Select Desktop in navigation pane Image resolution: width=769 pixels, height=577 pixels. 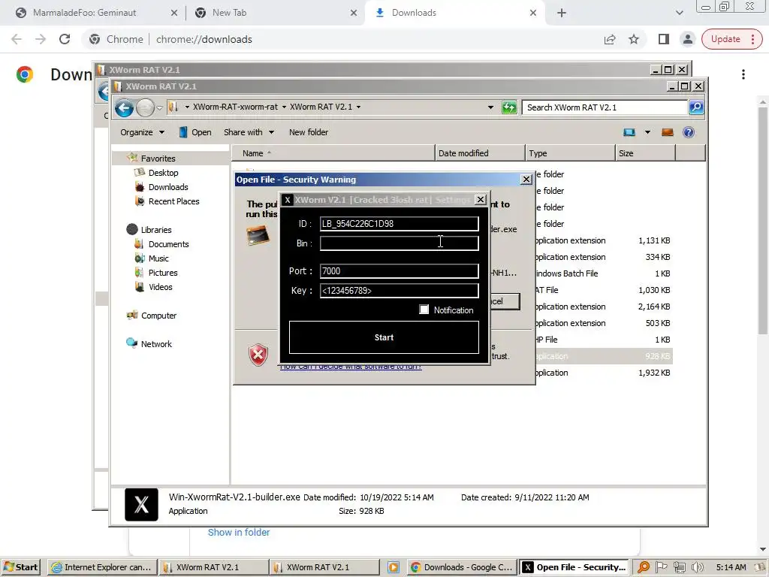click(163, 173)
